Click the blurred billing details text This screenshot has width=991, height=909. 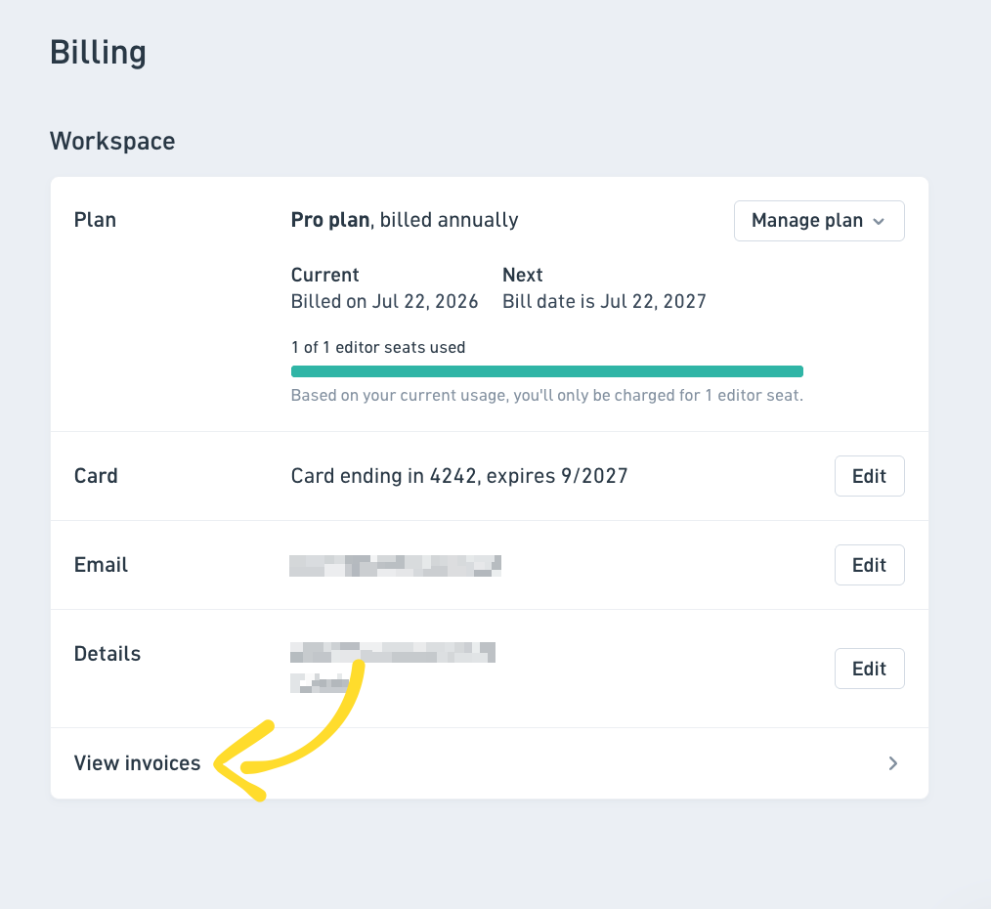[393, 668]
